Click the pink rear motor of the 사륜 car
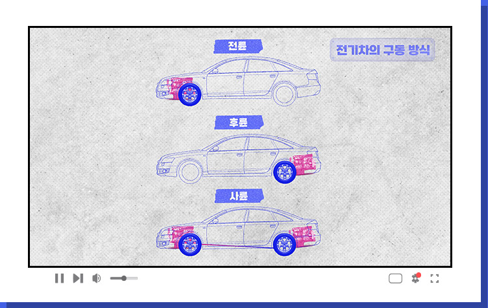The height and width of the screenshot is (308, 488). (305, 235)
